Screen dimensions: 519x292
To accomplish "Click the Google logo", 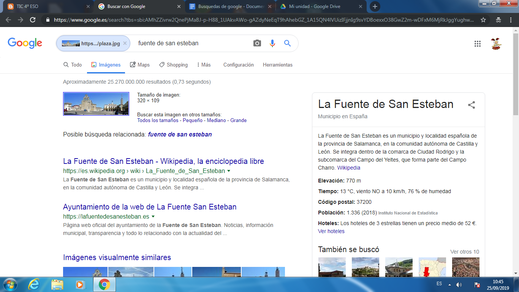I will [x=25, y=43].
